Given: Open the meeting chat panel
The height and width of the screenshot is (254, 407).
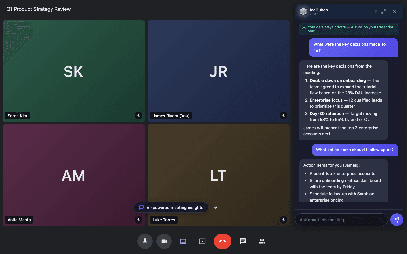Looking at the screenshot, I should [243, 241].
